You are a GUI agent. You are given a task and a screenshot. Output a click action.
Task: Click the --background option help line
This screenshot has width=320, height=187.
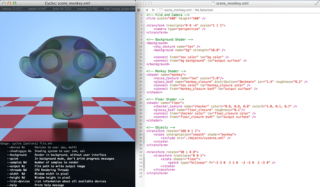coord(57,155)
